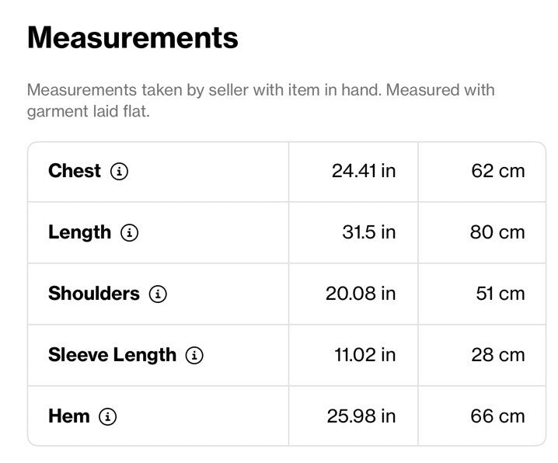The image size is (558, 463).
Task: Click the Length row label
Action: coord(80,233)
